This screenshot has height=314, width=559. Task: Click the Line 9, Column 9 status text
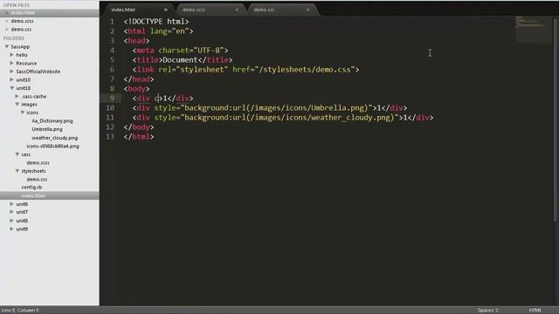click(x=20, y=311)
